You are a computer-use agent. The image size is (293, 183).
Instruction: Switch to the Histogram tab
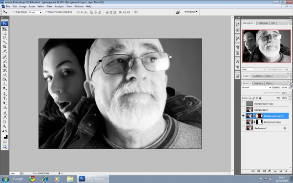[x=263, y=23]
